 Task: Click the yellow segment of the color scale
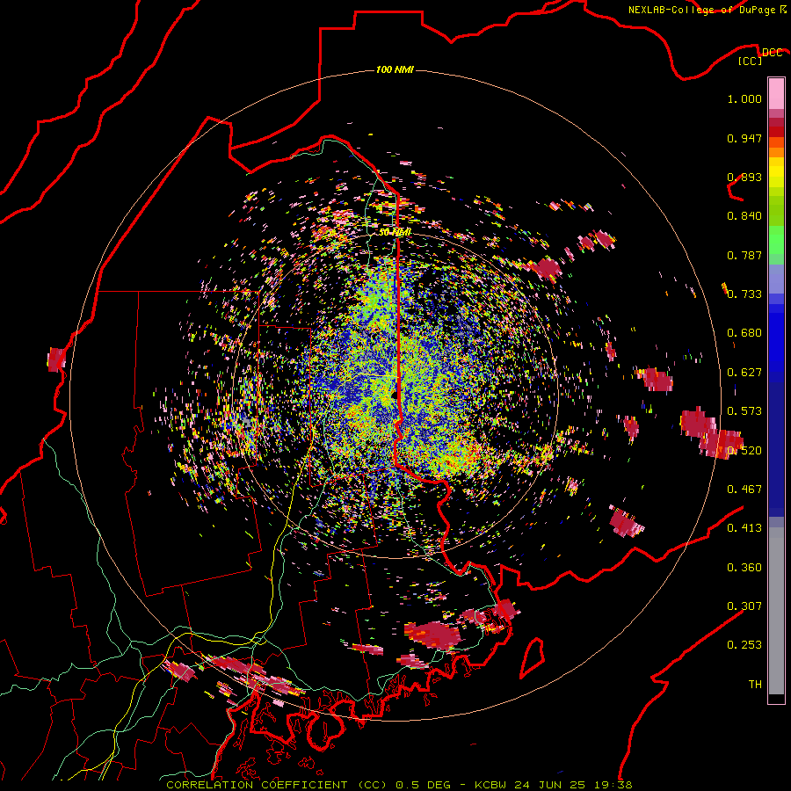click(776, 172)
